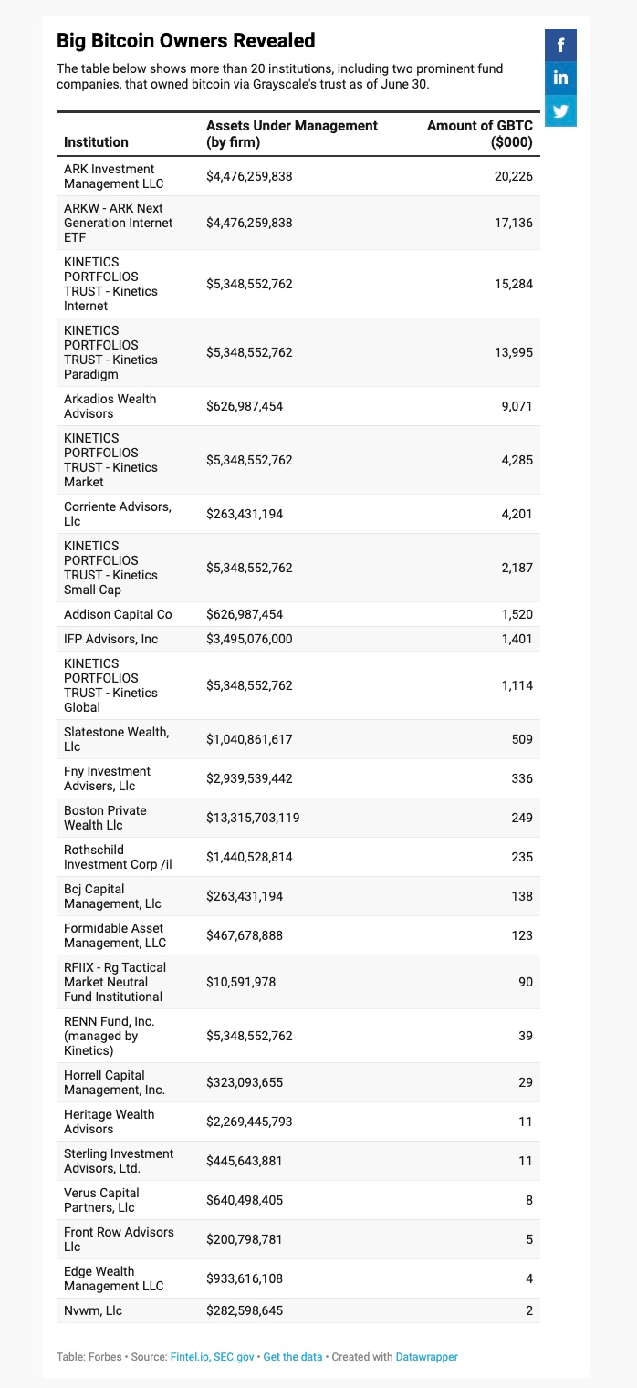Share the table on Twitter

560,110
